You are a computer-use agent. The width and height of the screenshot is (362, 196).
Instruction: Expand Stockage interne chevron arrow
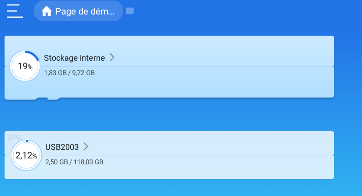[x=112, y=57]
